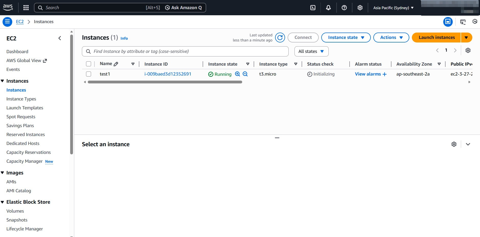Open the AWS services grid menu
480x237 pixels.
(x=26, y=8)
